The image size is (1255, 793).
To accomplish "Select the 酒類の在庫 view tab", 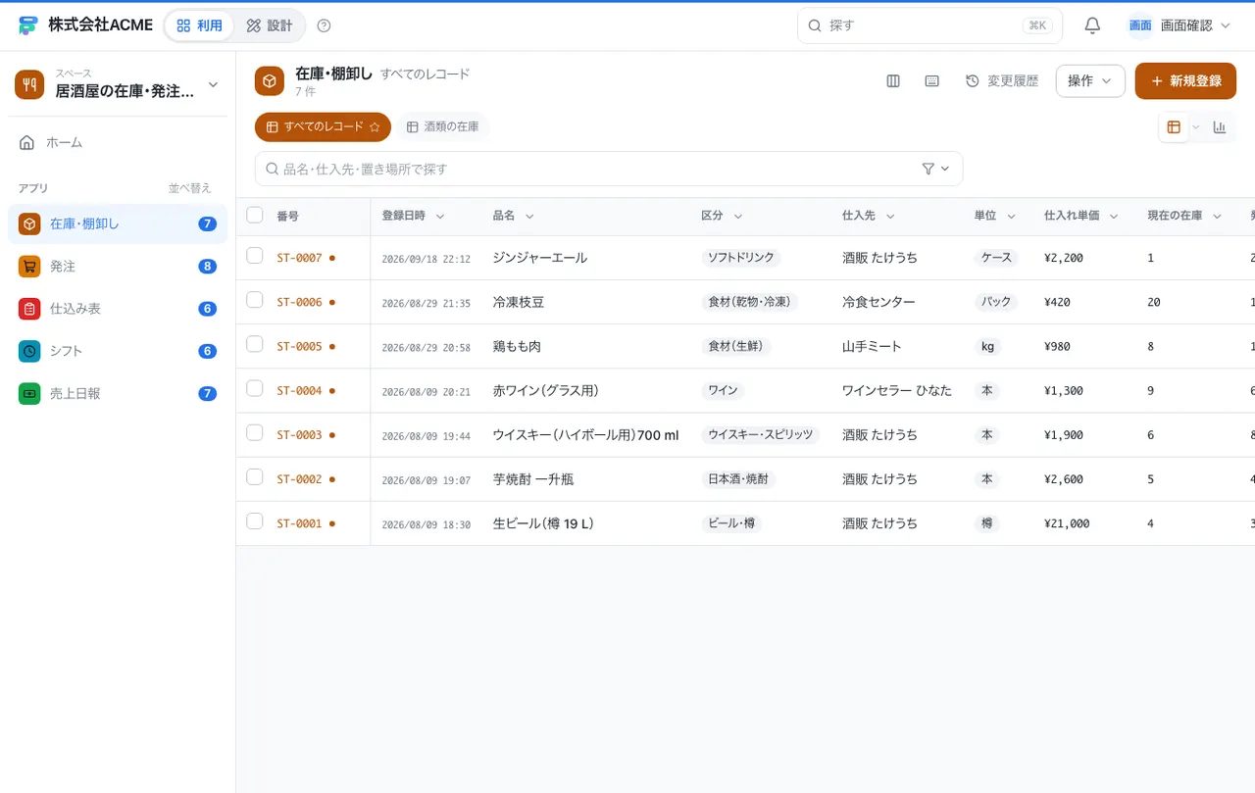I will click(443, 127).
